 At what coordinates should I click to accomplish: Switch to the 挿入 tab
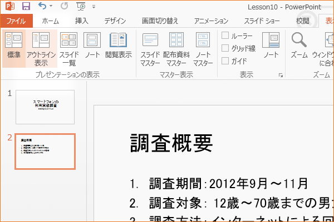coord(82,21)
